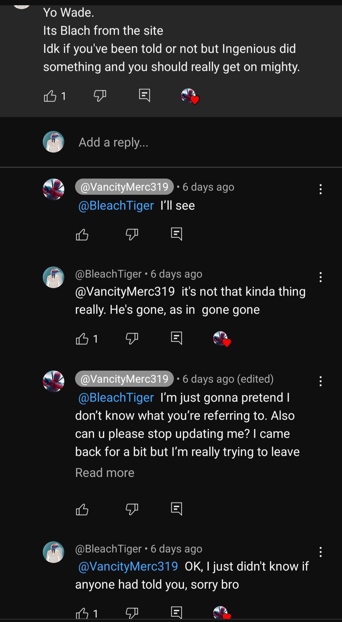The width and height of the screenshot is (342, 622).
Task: Open the @VancityMerc319 mention in last reply
Action: (128, 566)
